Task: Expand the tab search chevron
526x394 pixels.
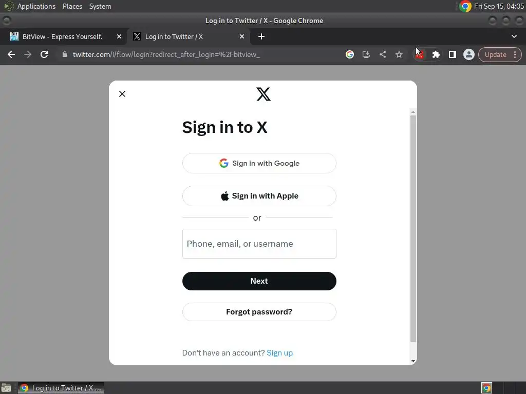Action: (x=514, y=36)
